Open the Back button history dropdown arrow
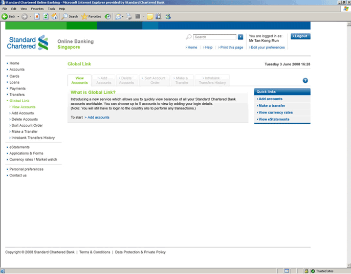This screenshot has height=274, width=351. coord(18,16)
